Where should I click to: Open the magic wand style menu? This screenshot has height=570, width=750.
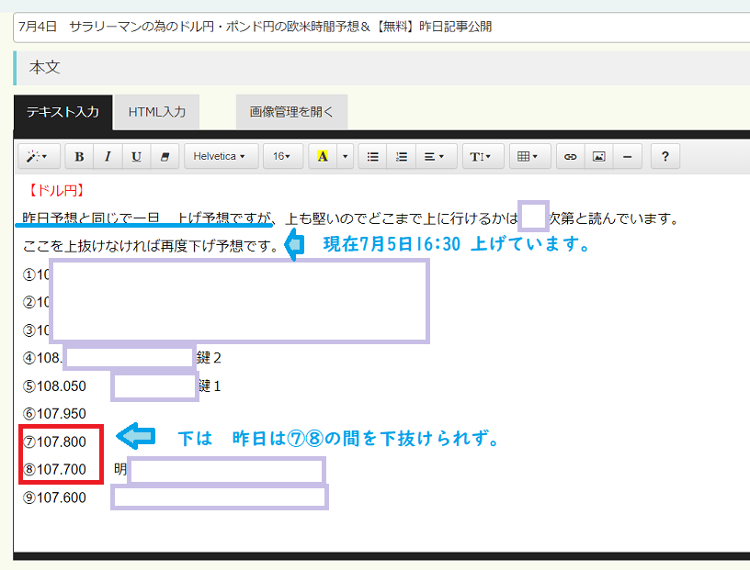[39, 156]
